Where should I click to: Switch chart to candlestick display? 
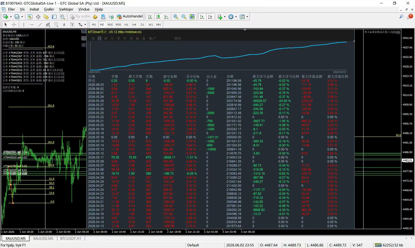158,17
